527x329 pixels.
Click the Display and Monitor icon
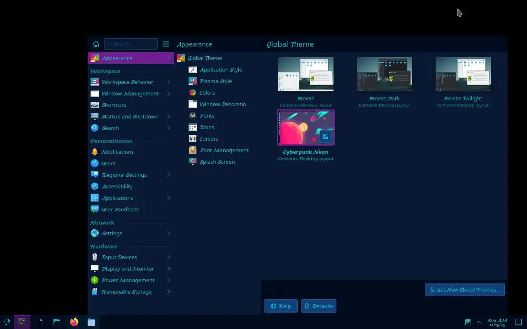(95, 269)
